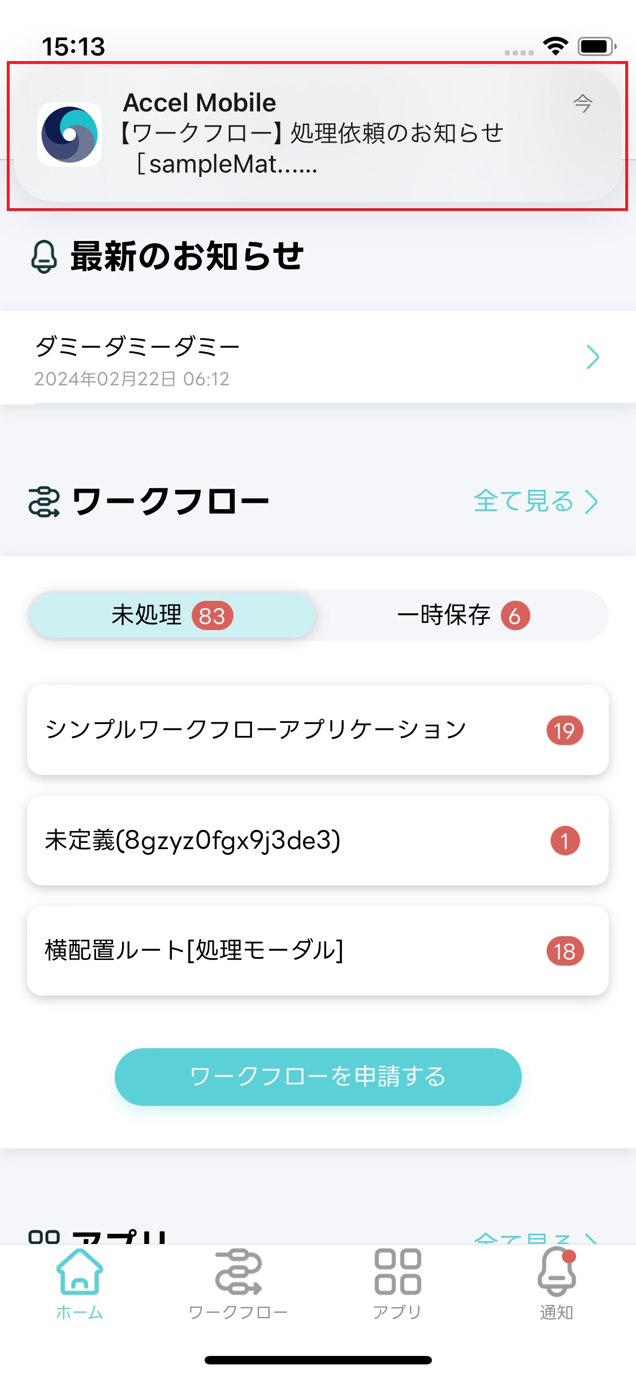Switch to the 一時保存 segment
This screenshot has width=636, height=1378.
462,615
